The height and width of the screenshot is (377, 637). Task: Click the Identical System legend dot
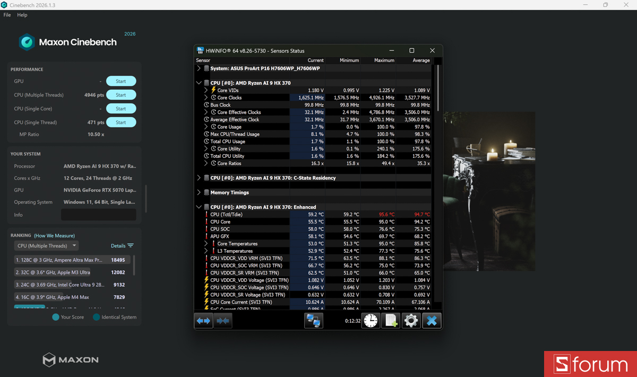click(x=96, y=317)
